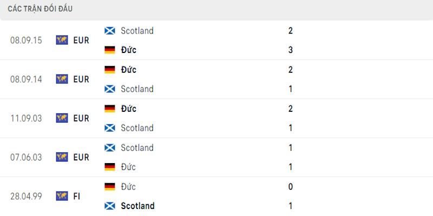Click the FI competition icon for 28.04.99
433x216 pixels.
62,196
